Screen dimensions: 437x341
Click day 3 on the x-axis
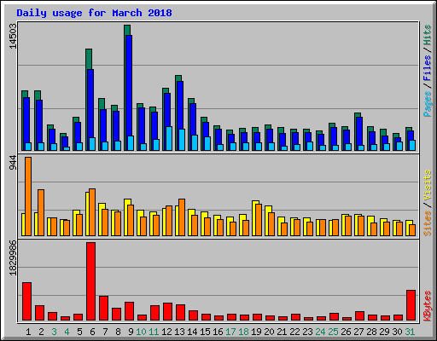point(54,332)
